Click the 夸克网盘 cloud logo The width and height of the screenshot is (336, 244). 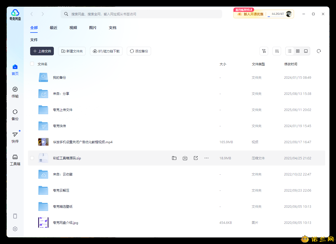coord(15,15)
